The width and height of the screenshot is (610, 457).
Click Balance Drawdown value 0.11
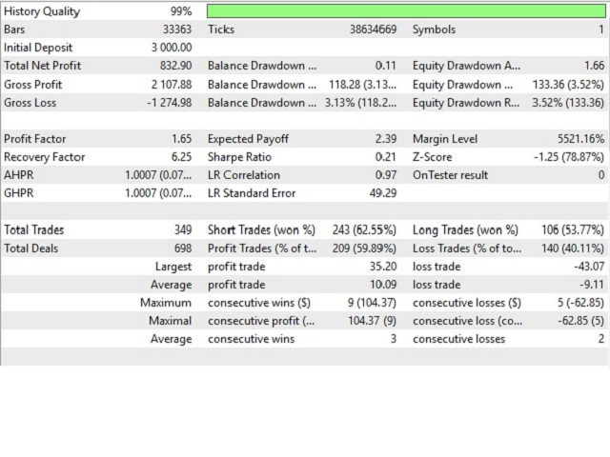click(386, 66)
